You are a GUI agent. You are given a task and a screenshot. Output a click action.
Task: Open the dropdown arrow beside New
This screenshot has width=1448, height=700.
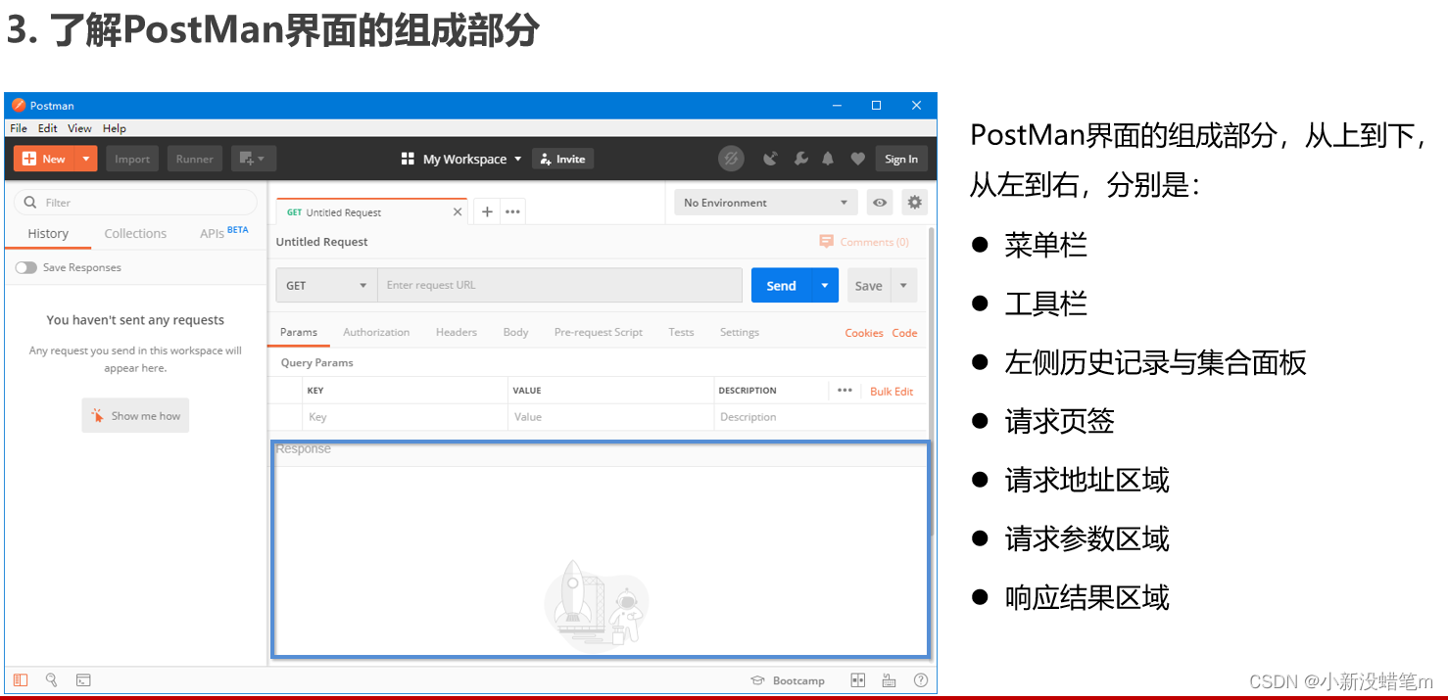click(86, 159)
